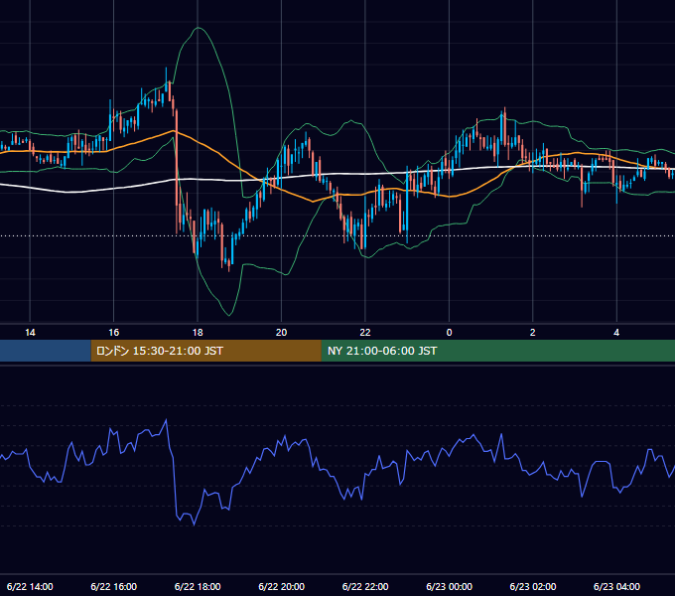Click the 6/22 22:00 date label
Screen dimensions: 675x596
click(x=365, y=586)
